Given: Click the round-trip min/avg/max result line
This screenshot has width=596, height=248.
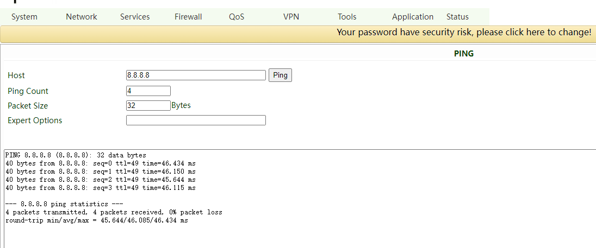Looking at the screenshot, I should click(97, 220).
